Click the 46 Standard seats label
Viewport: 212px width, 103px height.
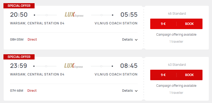(x=177, y=14)
